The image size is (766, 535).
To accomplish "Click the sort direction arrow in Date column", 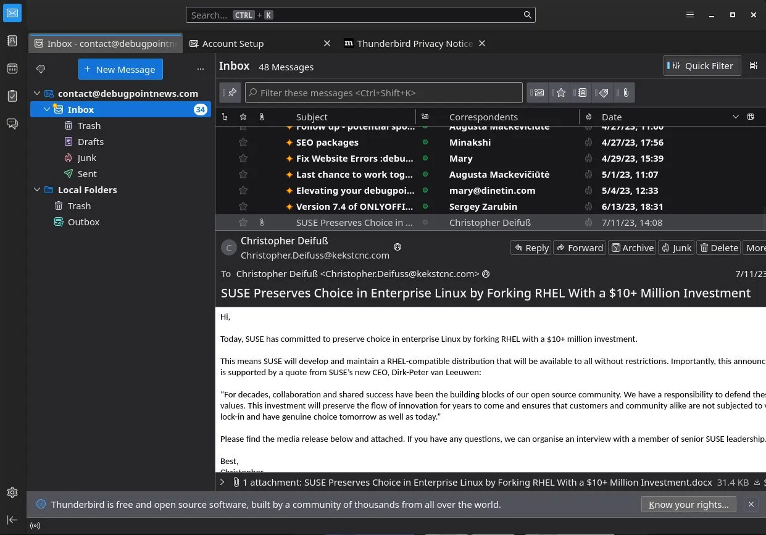I will click(x=735, y=117).
